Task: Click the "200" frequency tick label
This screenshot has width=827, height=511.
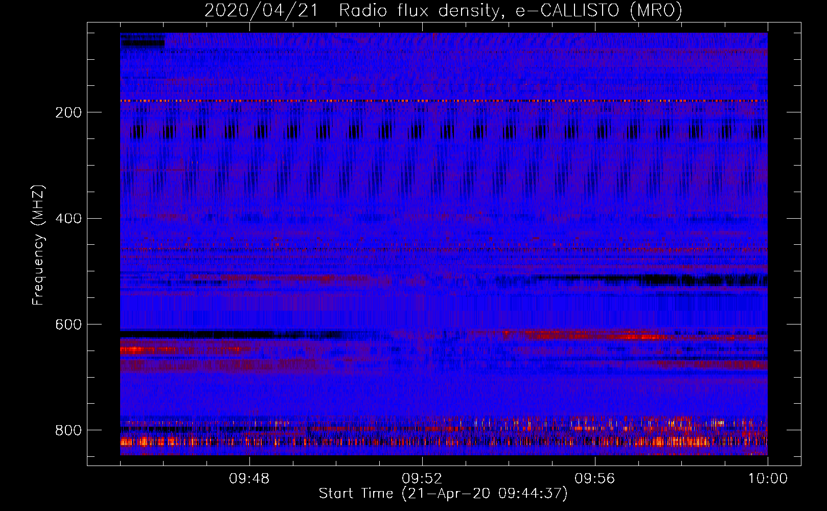Action: 68,112
